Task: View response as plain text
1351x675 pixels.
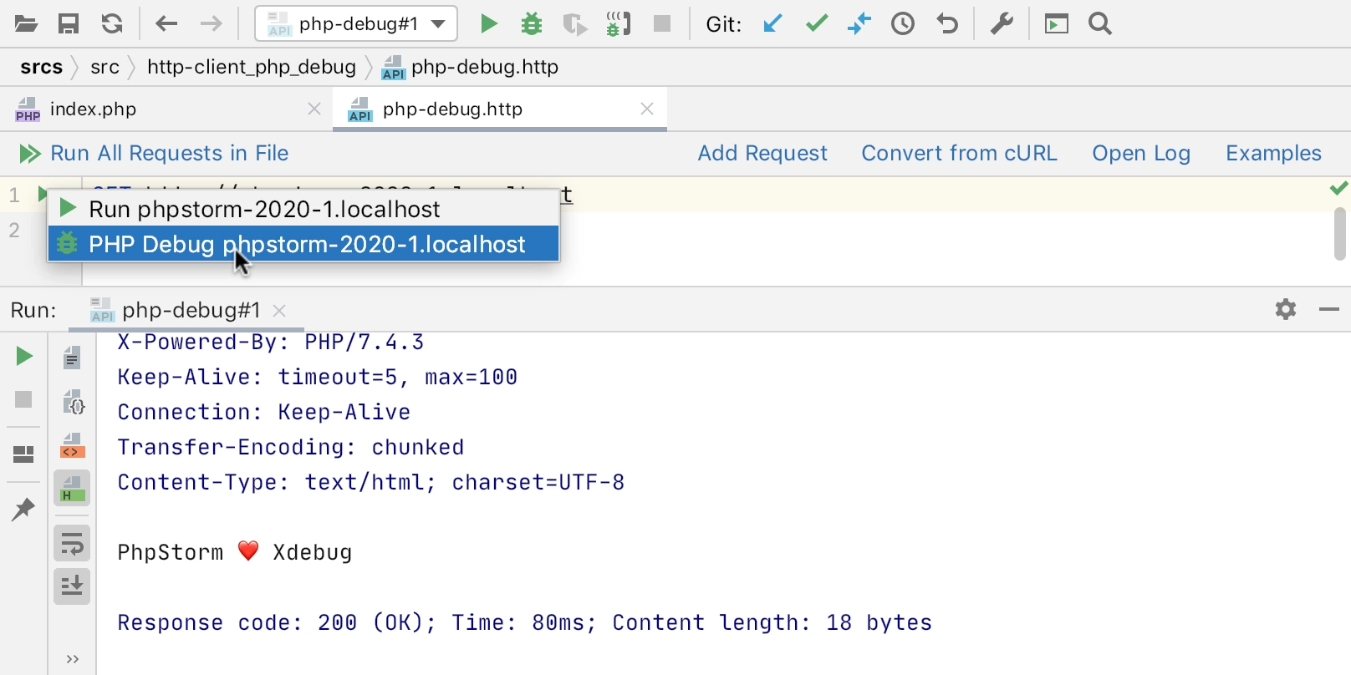Action: (73, 358)
